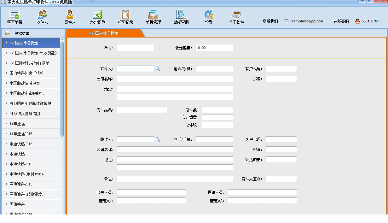Click the 收寄人员 input field
388x223 pixels.
tap(151, 192)
